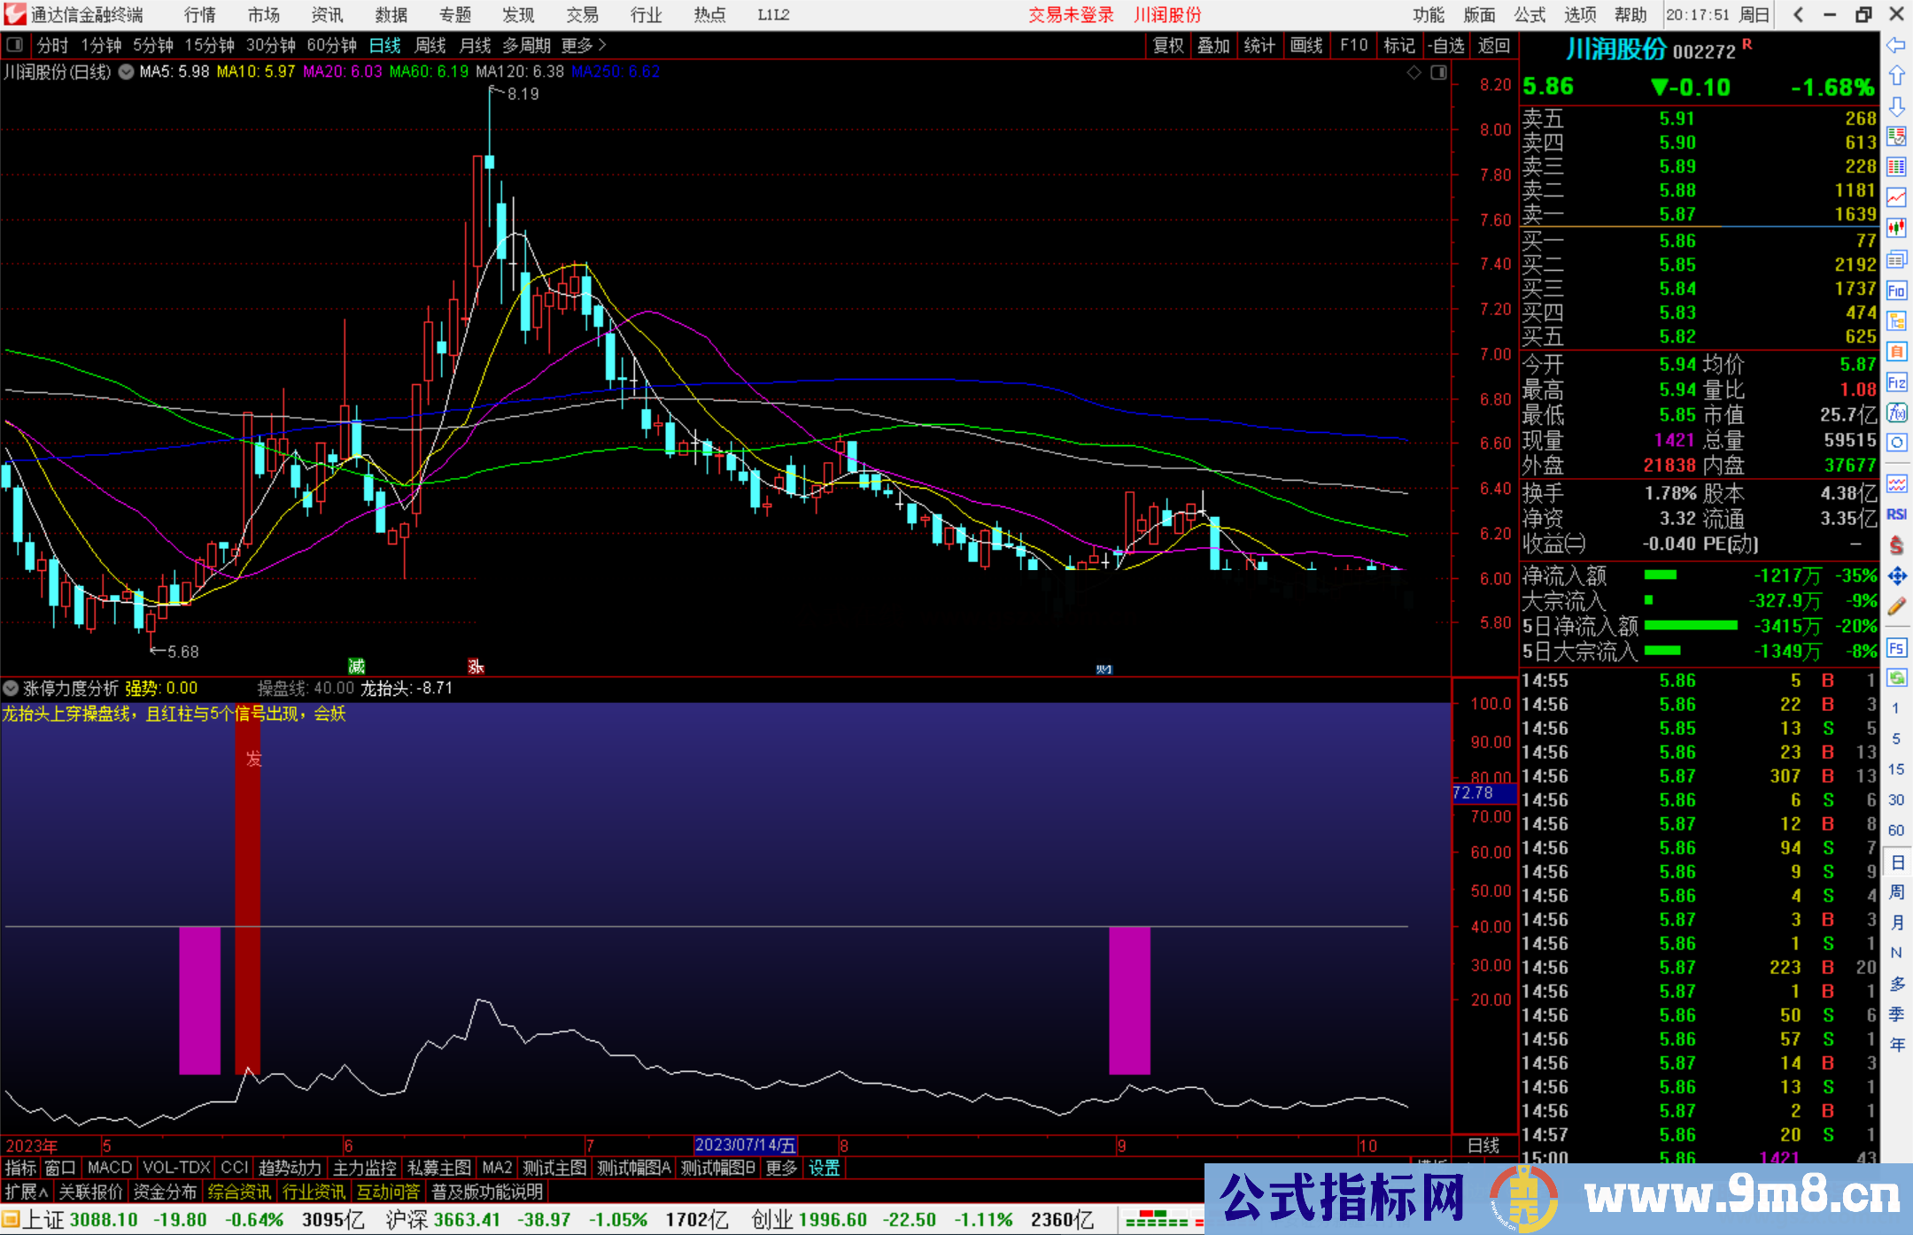1913x1235 pixels.
Task: Click the FS icon in right sidebar
Action: click(x=1896, y=647)
